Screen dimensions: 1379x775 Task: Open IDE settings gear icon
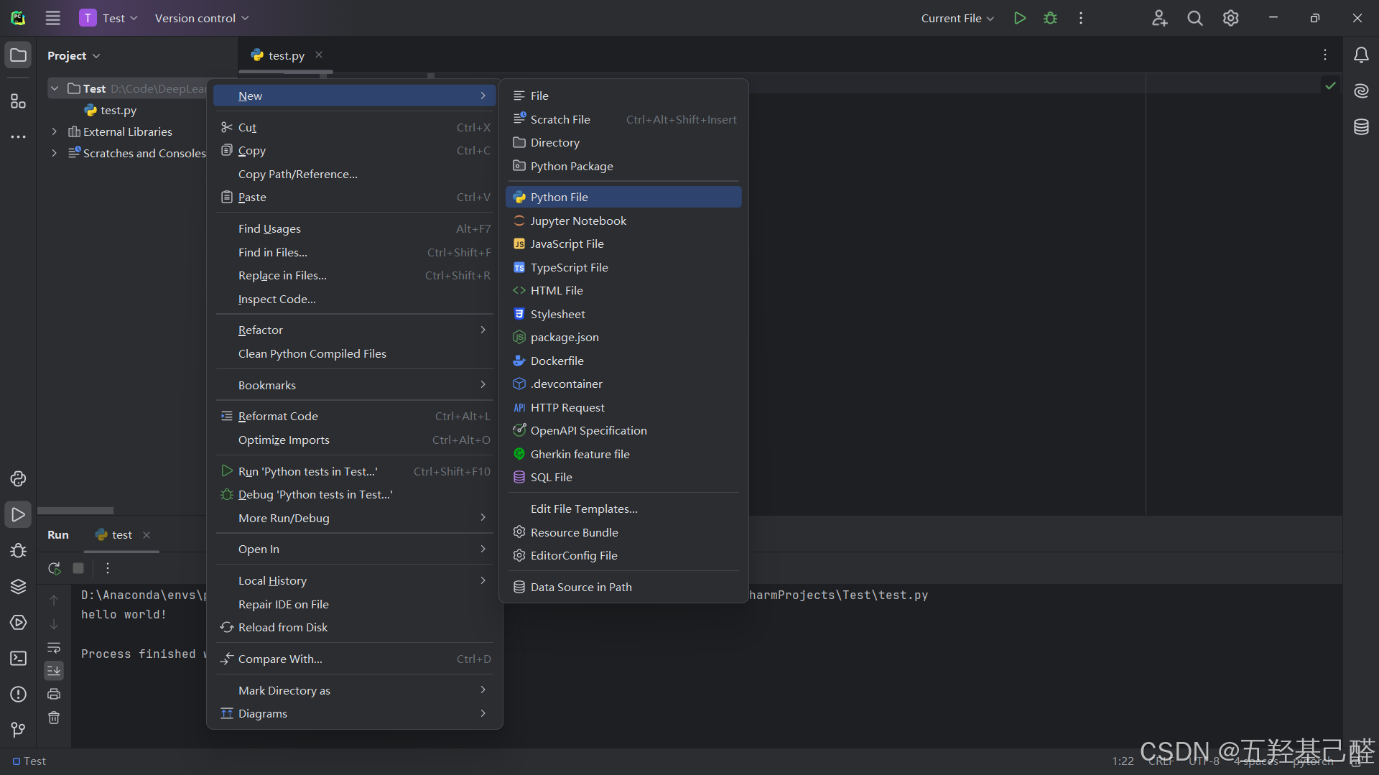point(1230,18)
